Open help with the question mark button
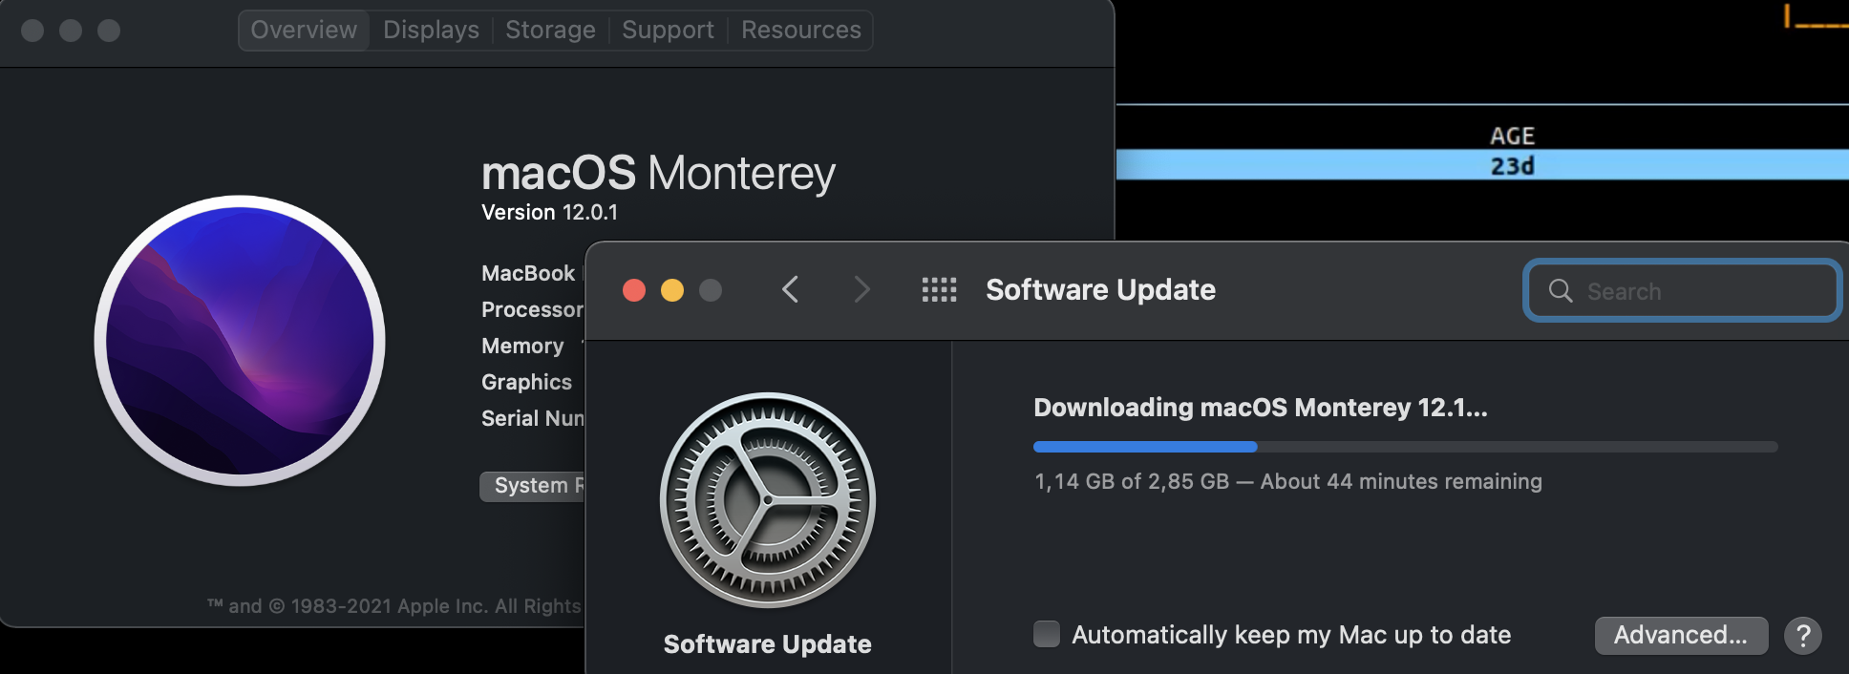Viewport: 1849px width, 674px height. tap(1803, 636)
